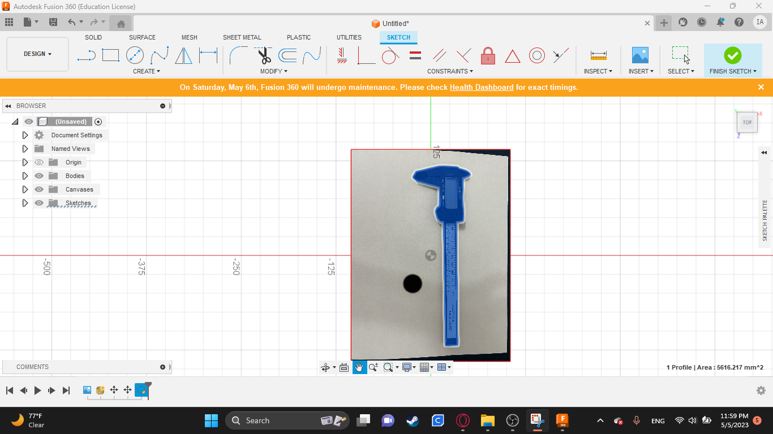Select the Parallel constraint
The image size is (773, 434).
point(439,55)
